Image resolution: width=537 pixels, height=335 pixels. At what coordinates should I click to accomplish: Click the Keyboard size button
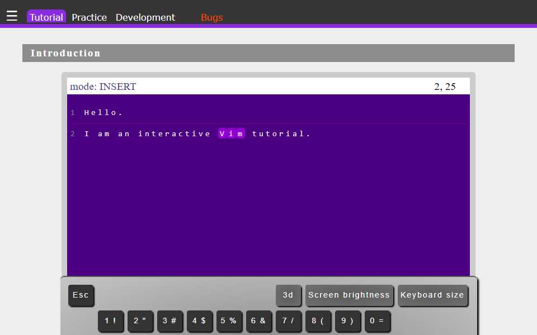pos(432,295)
